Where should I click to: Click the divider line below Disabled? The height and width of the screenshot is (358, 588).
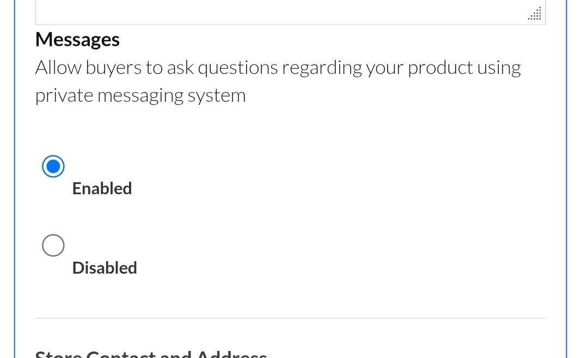290,318
